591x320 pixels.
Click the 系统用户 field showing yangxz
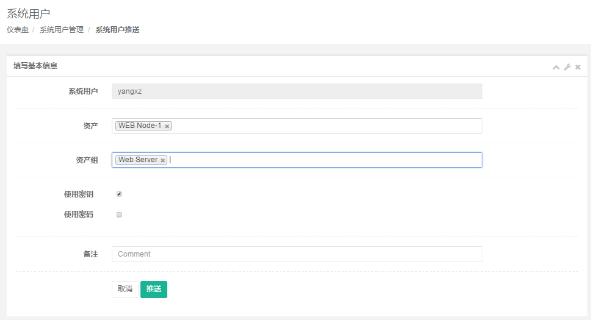pos(297,91)
